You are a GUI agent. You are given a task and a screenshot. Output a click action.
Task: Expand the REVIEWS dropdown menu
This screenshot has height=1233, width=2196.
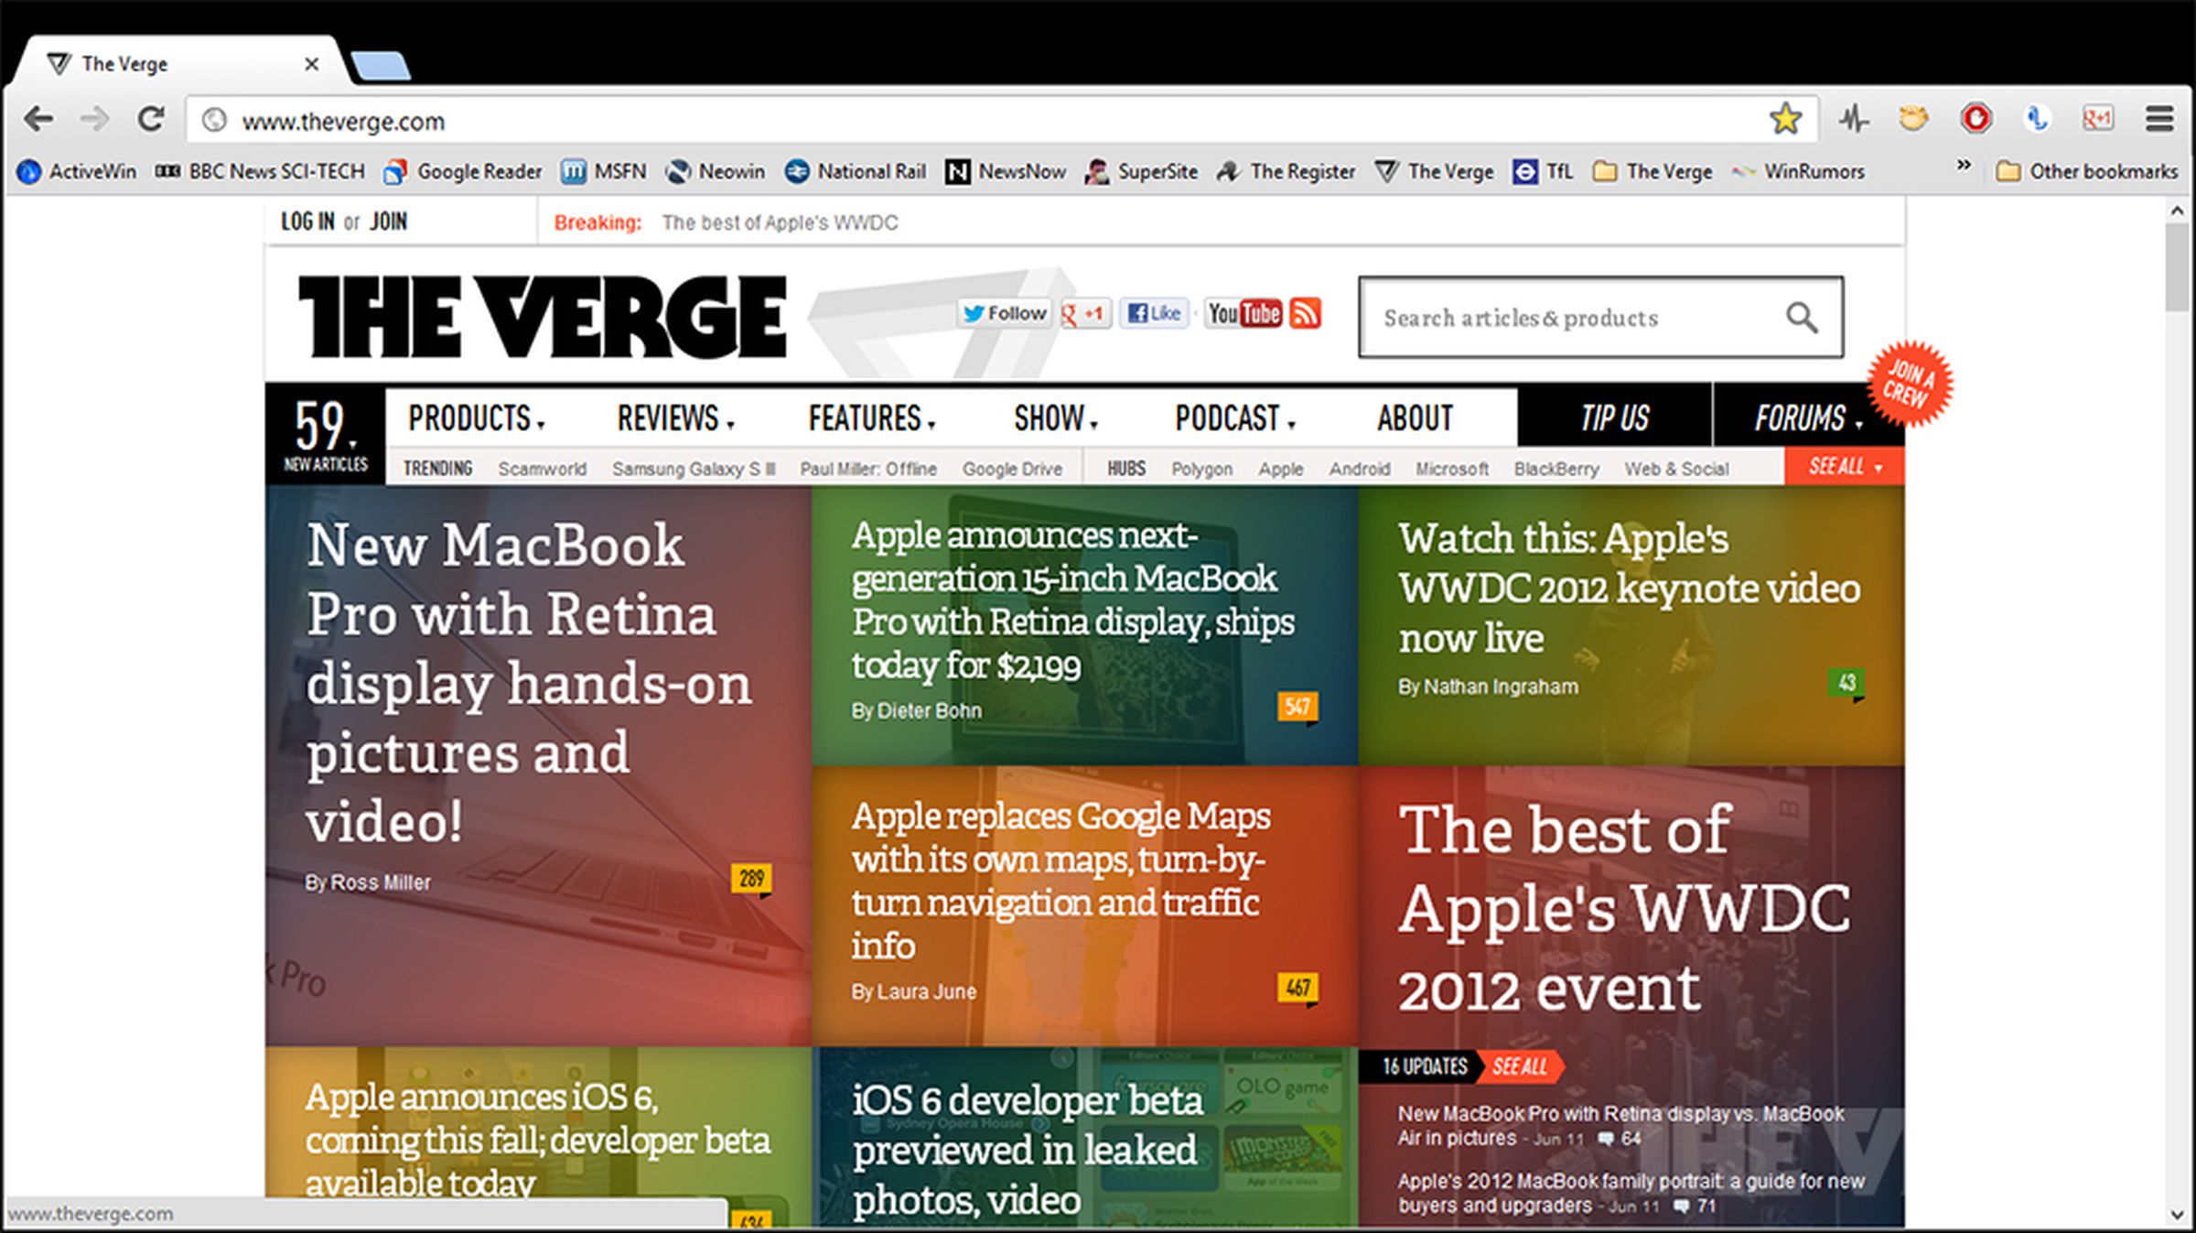click(x=676, y=418)
